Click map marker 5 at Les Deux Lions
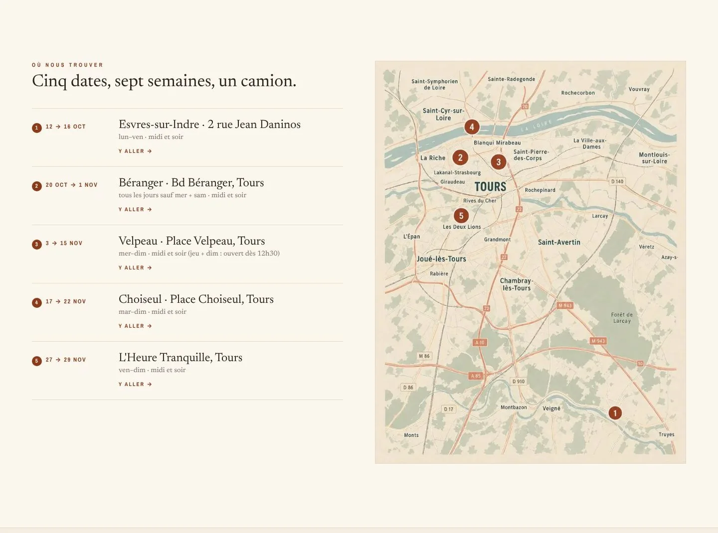Screen dimensions: 718x533 click(461, 216)
